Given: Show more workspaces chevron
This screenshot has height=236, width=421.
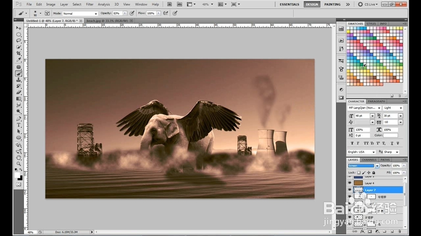Looking at the screenshot, I should 348,4.
